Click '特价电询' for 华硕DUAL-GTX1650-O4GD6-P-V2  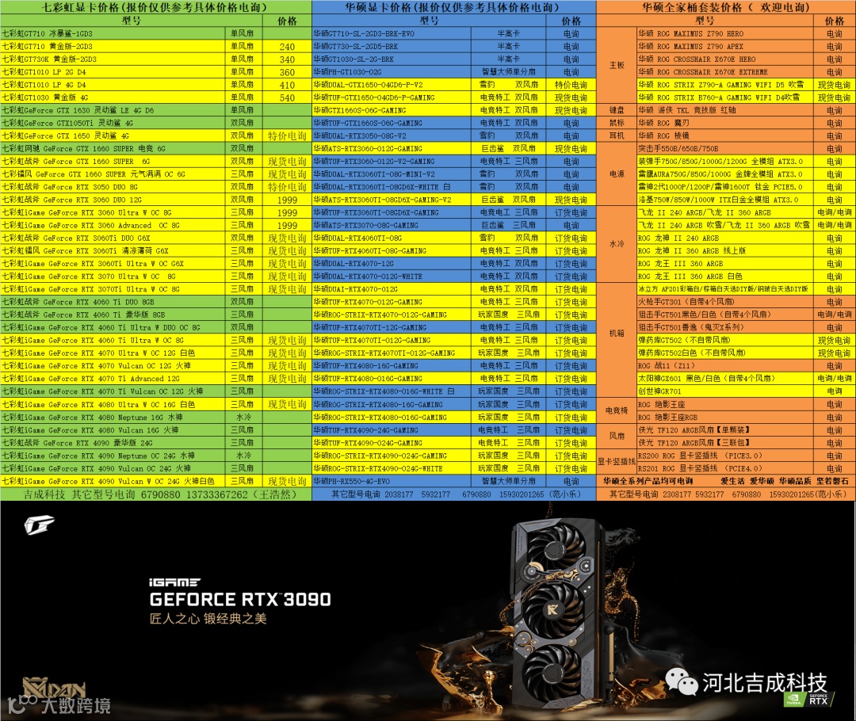[571, 85]
